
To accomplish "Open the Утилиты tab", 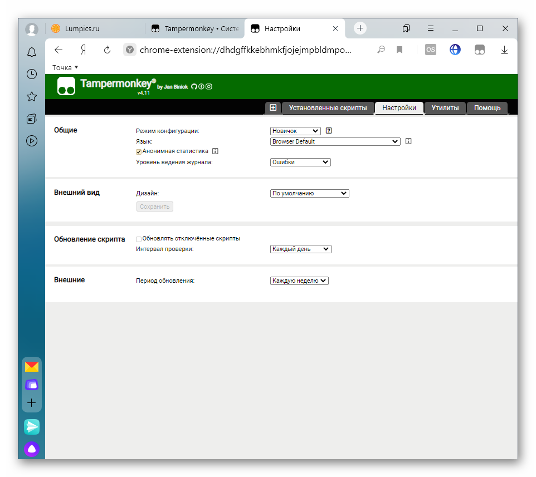I will [445, 108].
